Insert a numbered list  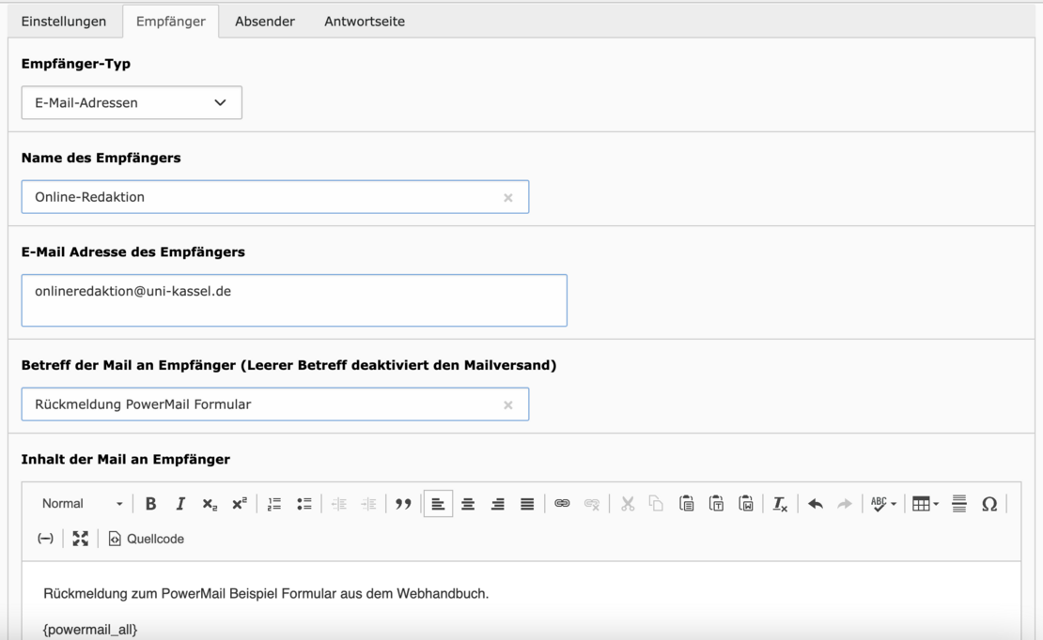pyautogui.click(x=274, y=504)
